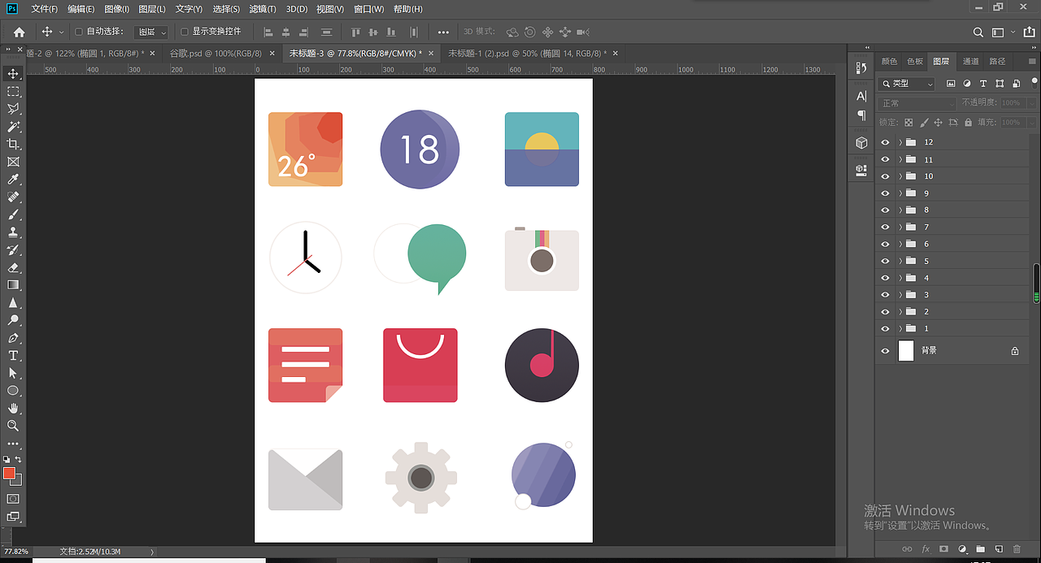Expand layer group 7
This screenshot has width=1041, height=563.
tap(900, 227)
